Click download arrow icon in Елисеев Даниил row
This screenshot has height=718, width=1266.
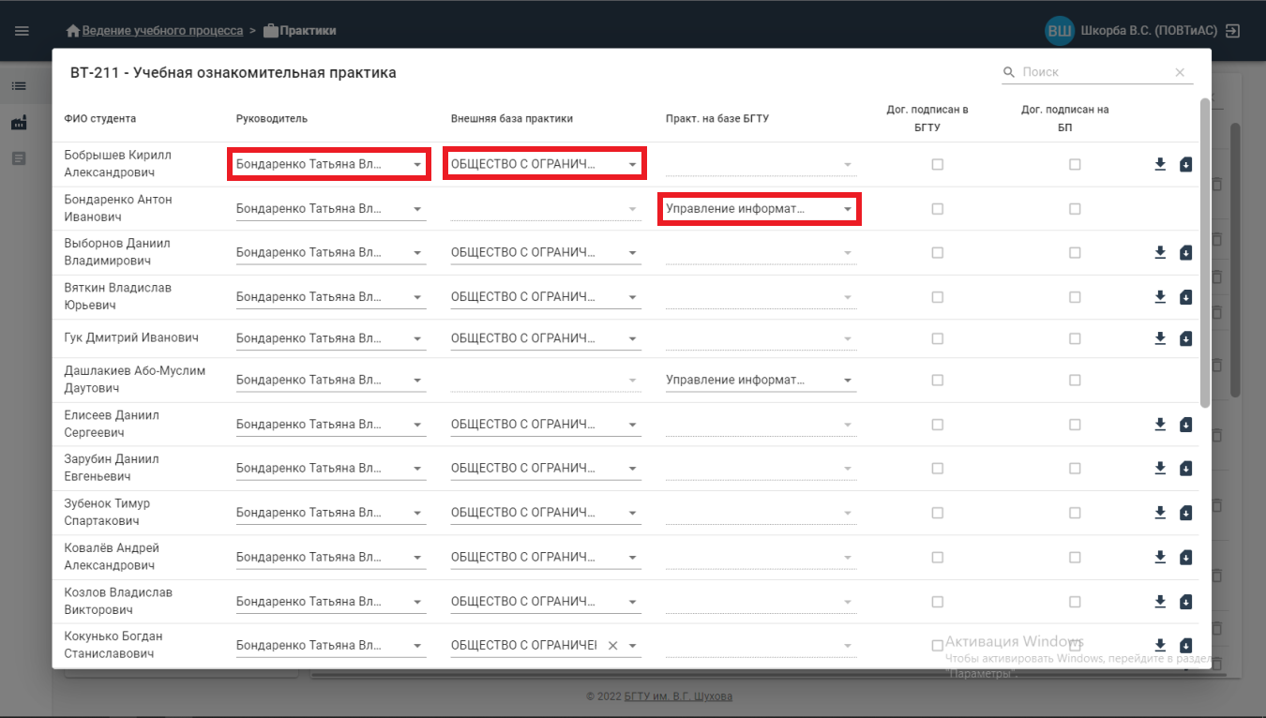(x=1160, y=424)
